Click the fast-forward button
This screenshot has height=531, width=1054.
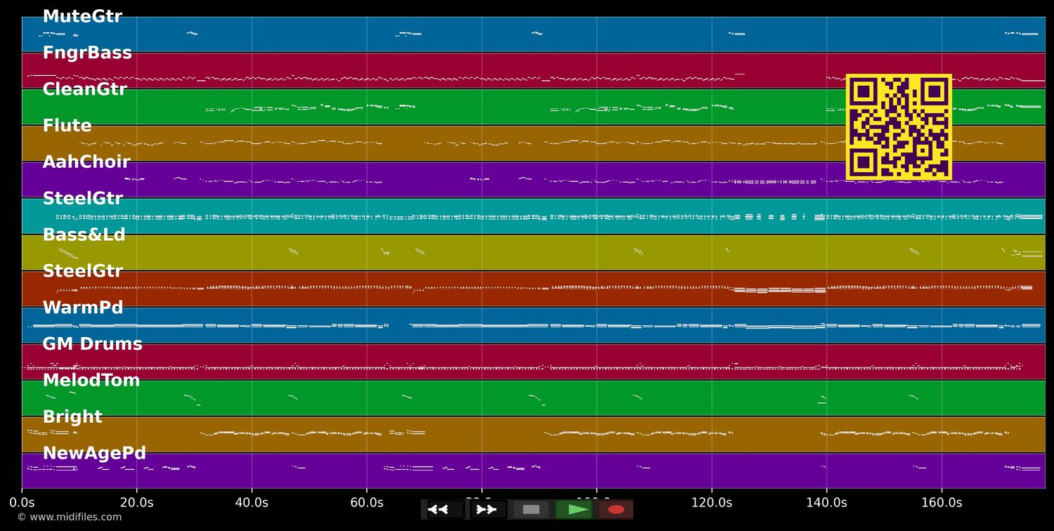(x=487, y=509)
